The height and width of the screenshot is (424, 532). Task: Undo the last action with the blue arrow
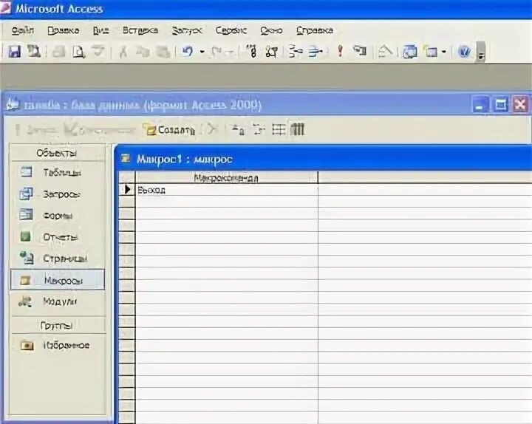188,52
